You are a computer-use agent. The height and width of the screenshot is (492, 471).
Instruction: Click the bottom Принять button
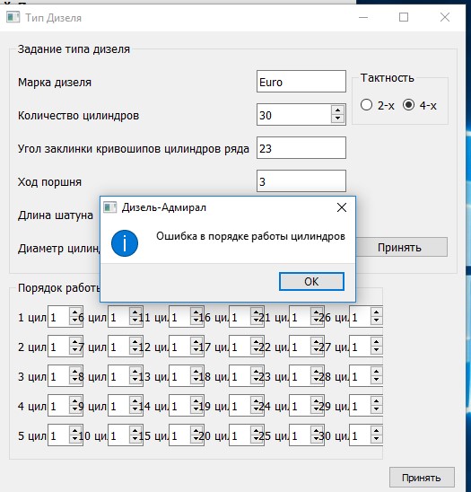click(x=422, y=478)
